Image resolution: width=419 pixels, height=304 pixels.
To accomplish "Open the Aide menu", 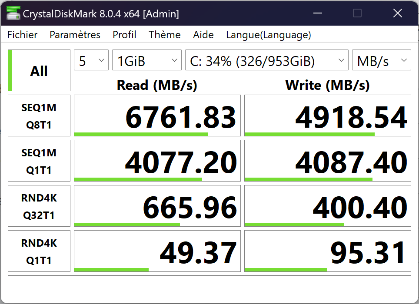I will tap(203, 35).
